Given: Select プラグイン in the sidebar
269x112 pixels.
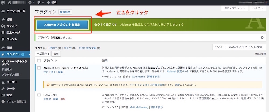Looking at the screenshot, I should point(15,54).
